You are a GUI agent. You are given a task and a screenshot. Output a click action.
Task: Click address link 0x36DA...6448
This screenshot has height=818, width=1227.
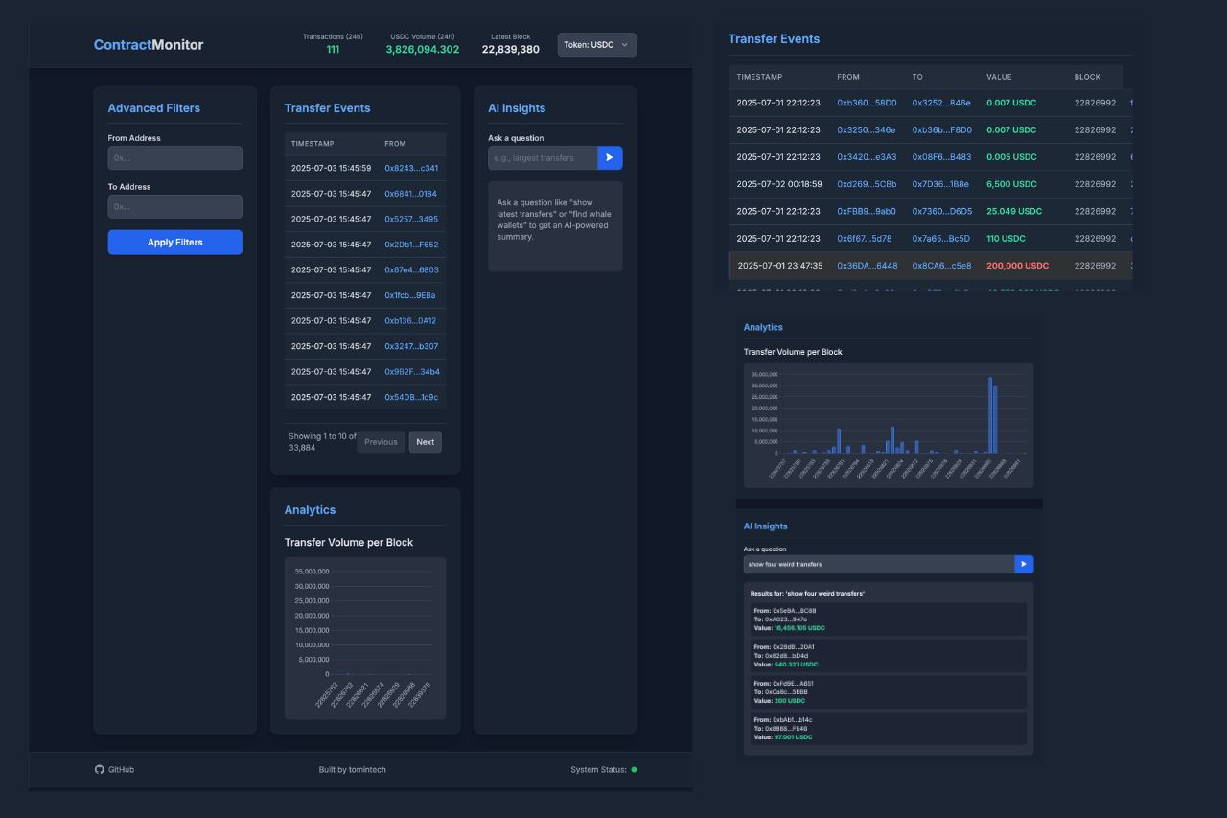point(866,265)
